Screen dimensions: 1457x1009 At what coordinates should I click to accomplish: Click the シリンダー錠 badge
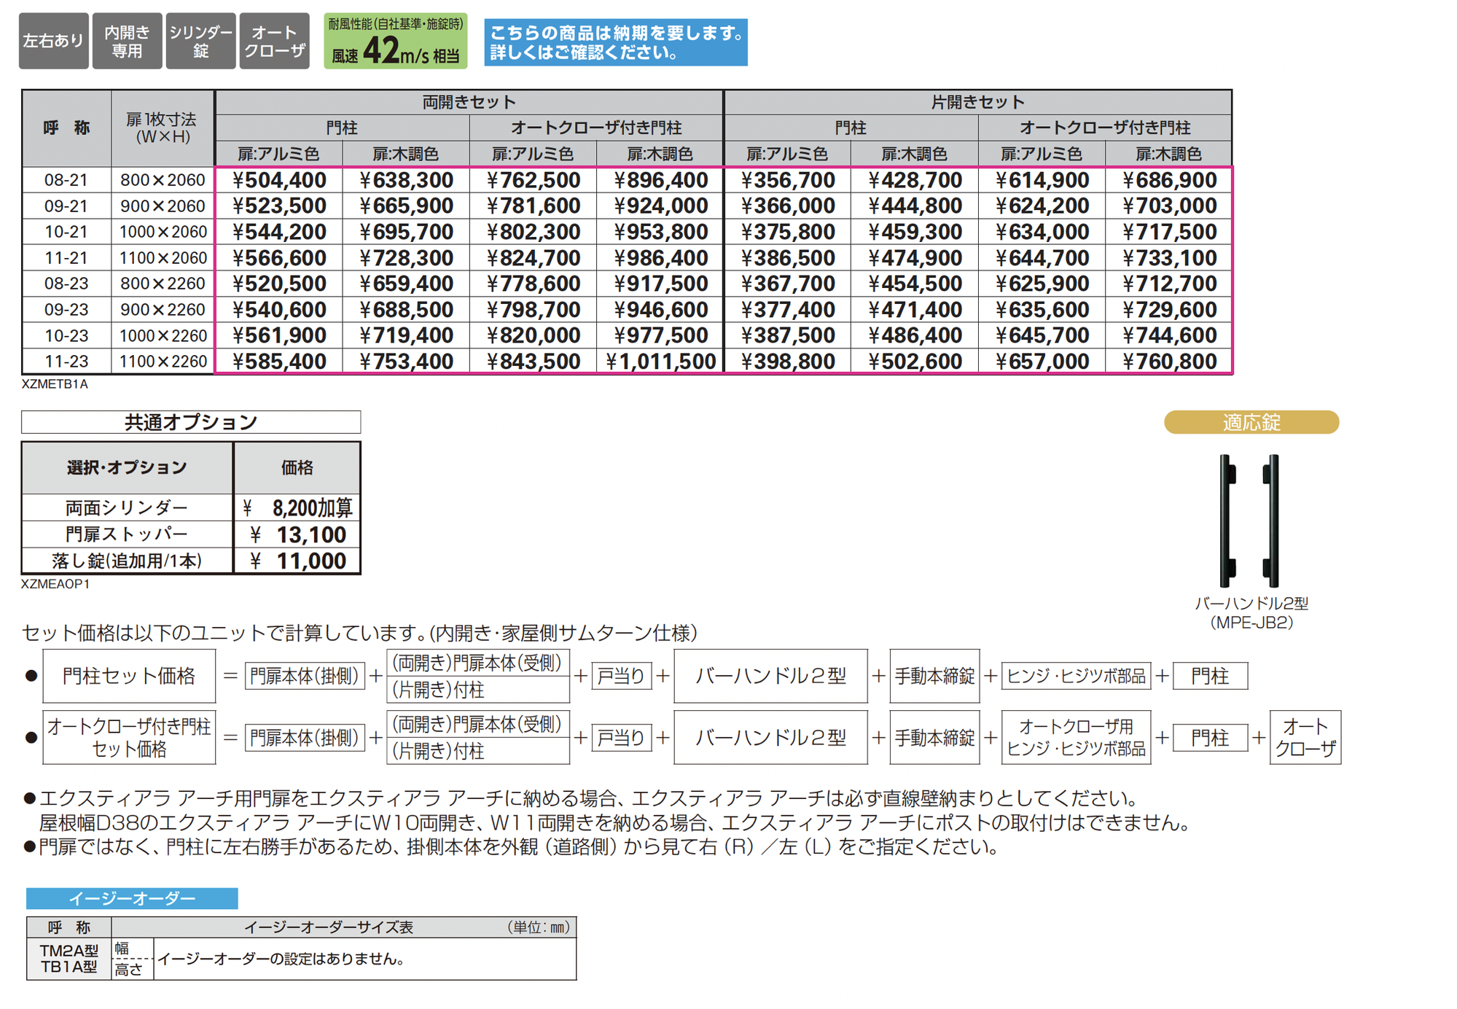200,41
